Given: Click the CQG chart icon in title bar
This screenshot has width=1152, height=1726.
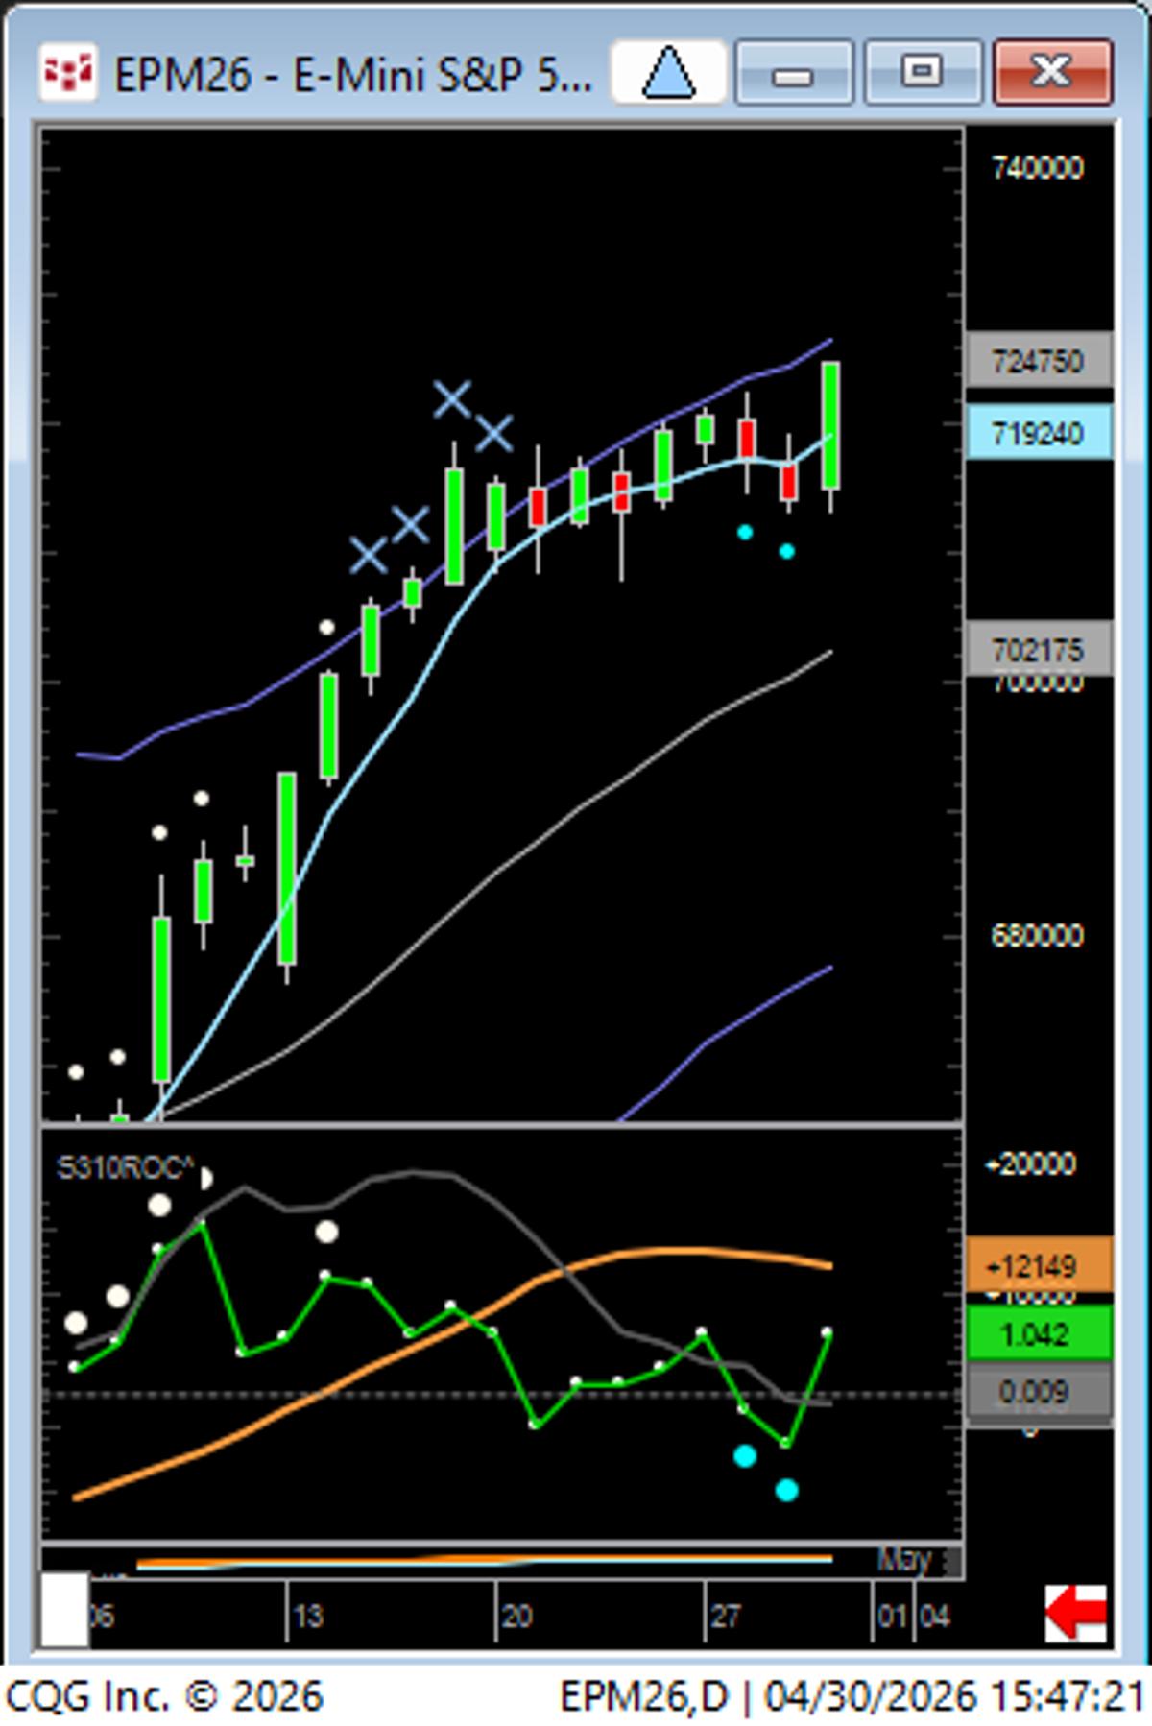Looking at the screenshot, I should click(67, 72).
